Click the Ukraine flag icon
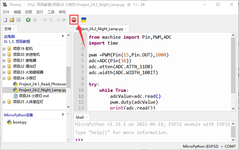 (84, 20)
